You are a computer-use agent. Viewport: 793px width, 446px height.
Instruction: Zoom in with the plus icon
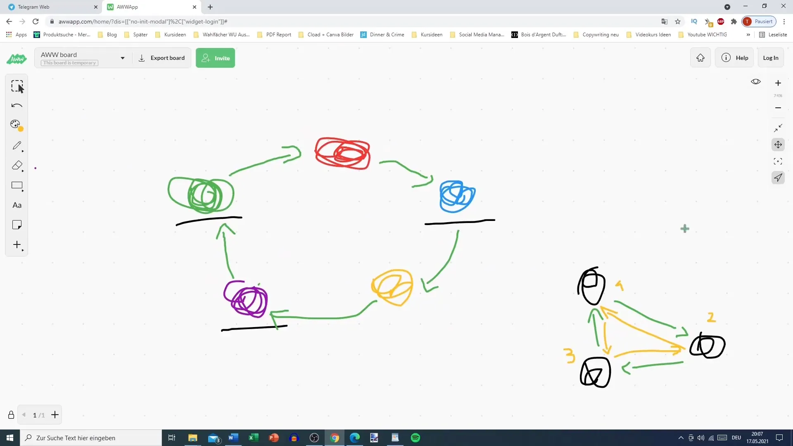(x=778, y=83)
